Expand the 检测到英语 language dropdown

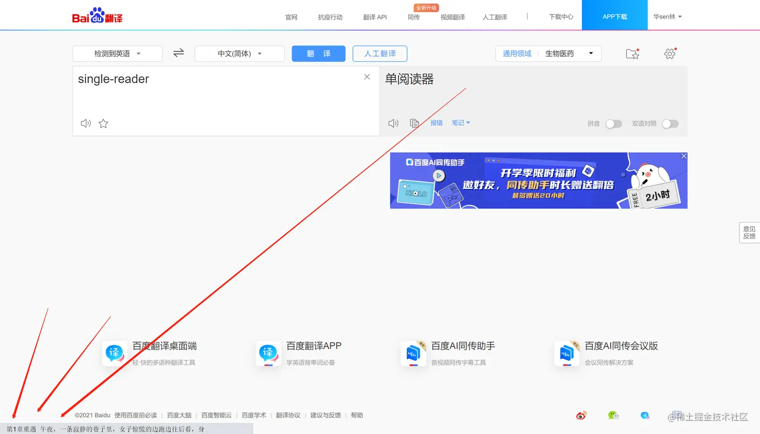click(x=117, y=53)
